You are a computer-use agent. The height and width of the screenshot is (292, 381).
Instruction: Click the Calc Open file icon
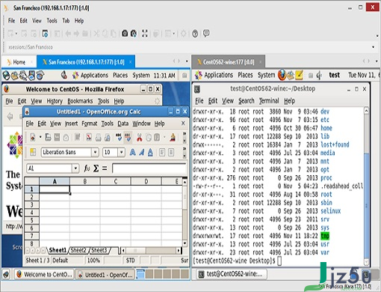[48, 137]
